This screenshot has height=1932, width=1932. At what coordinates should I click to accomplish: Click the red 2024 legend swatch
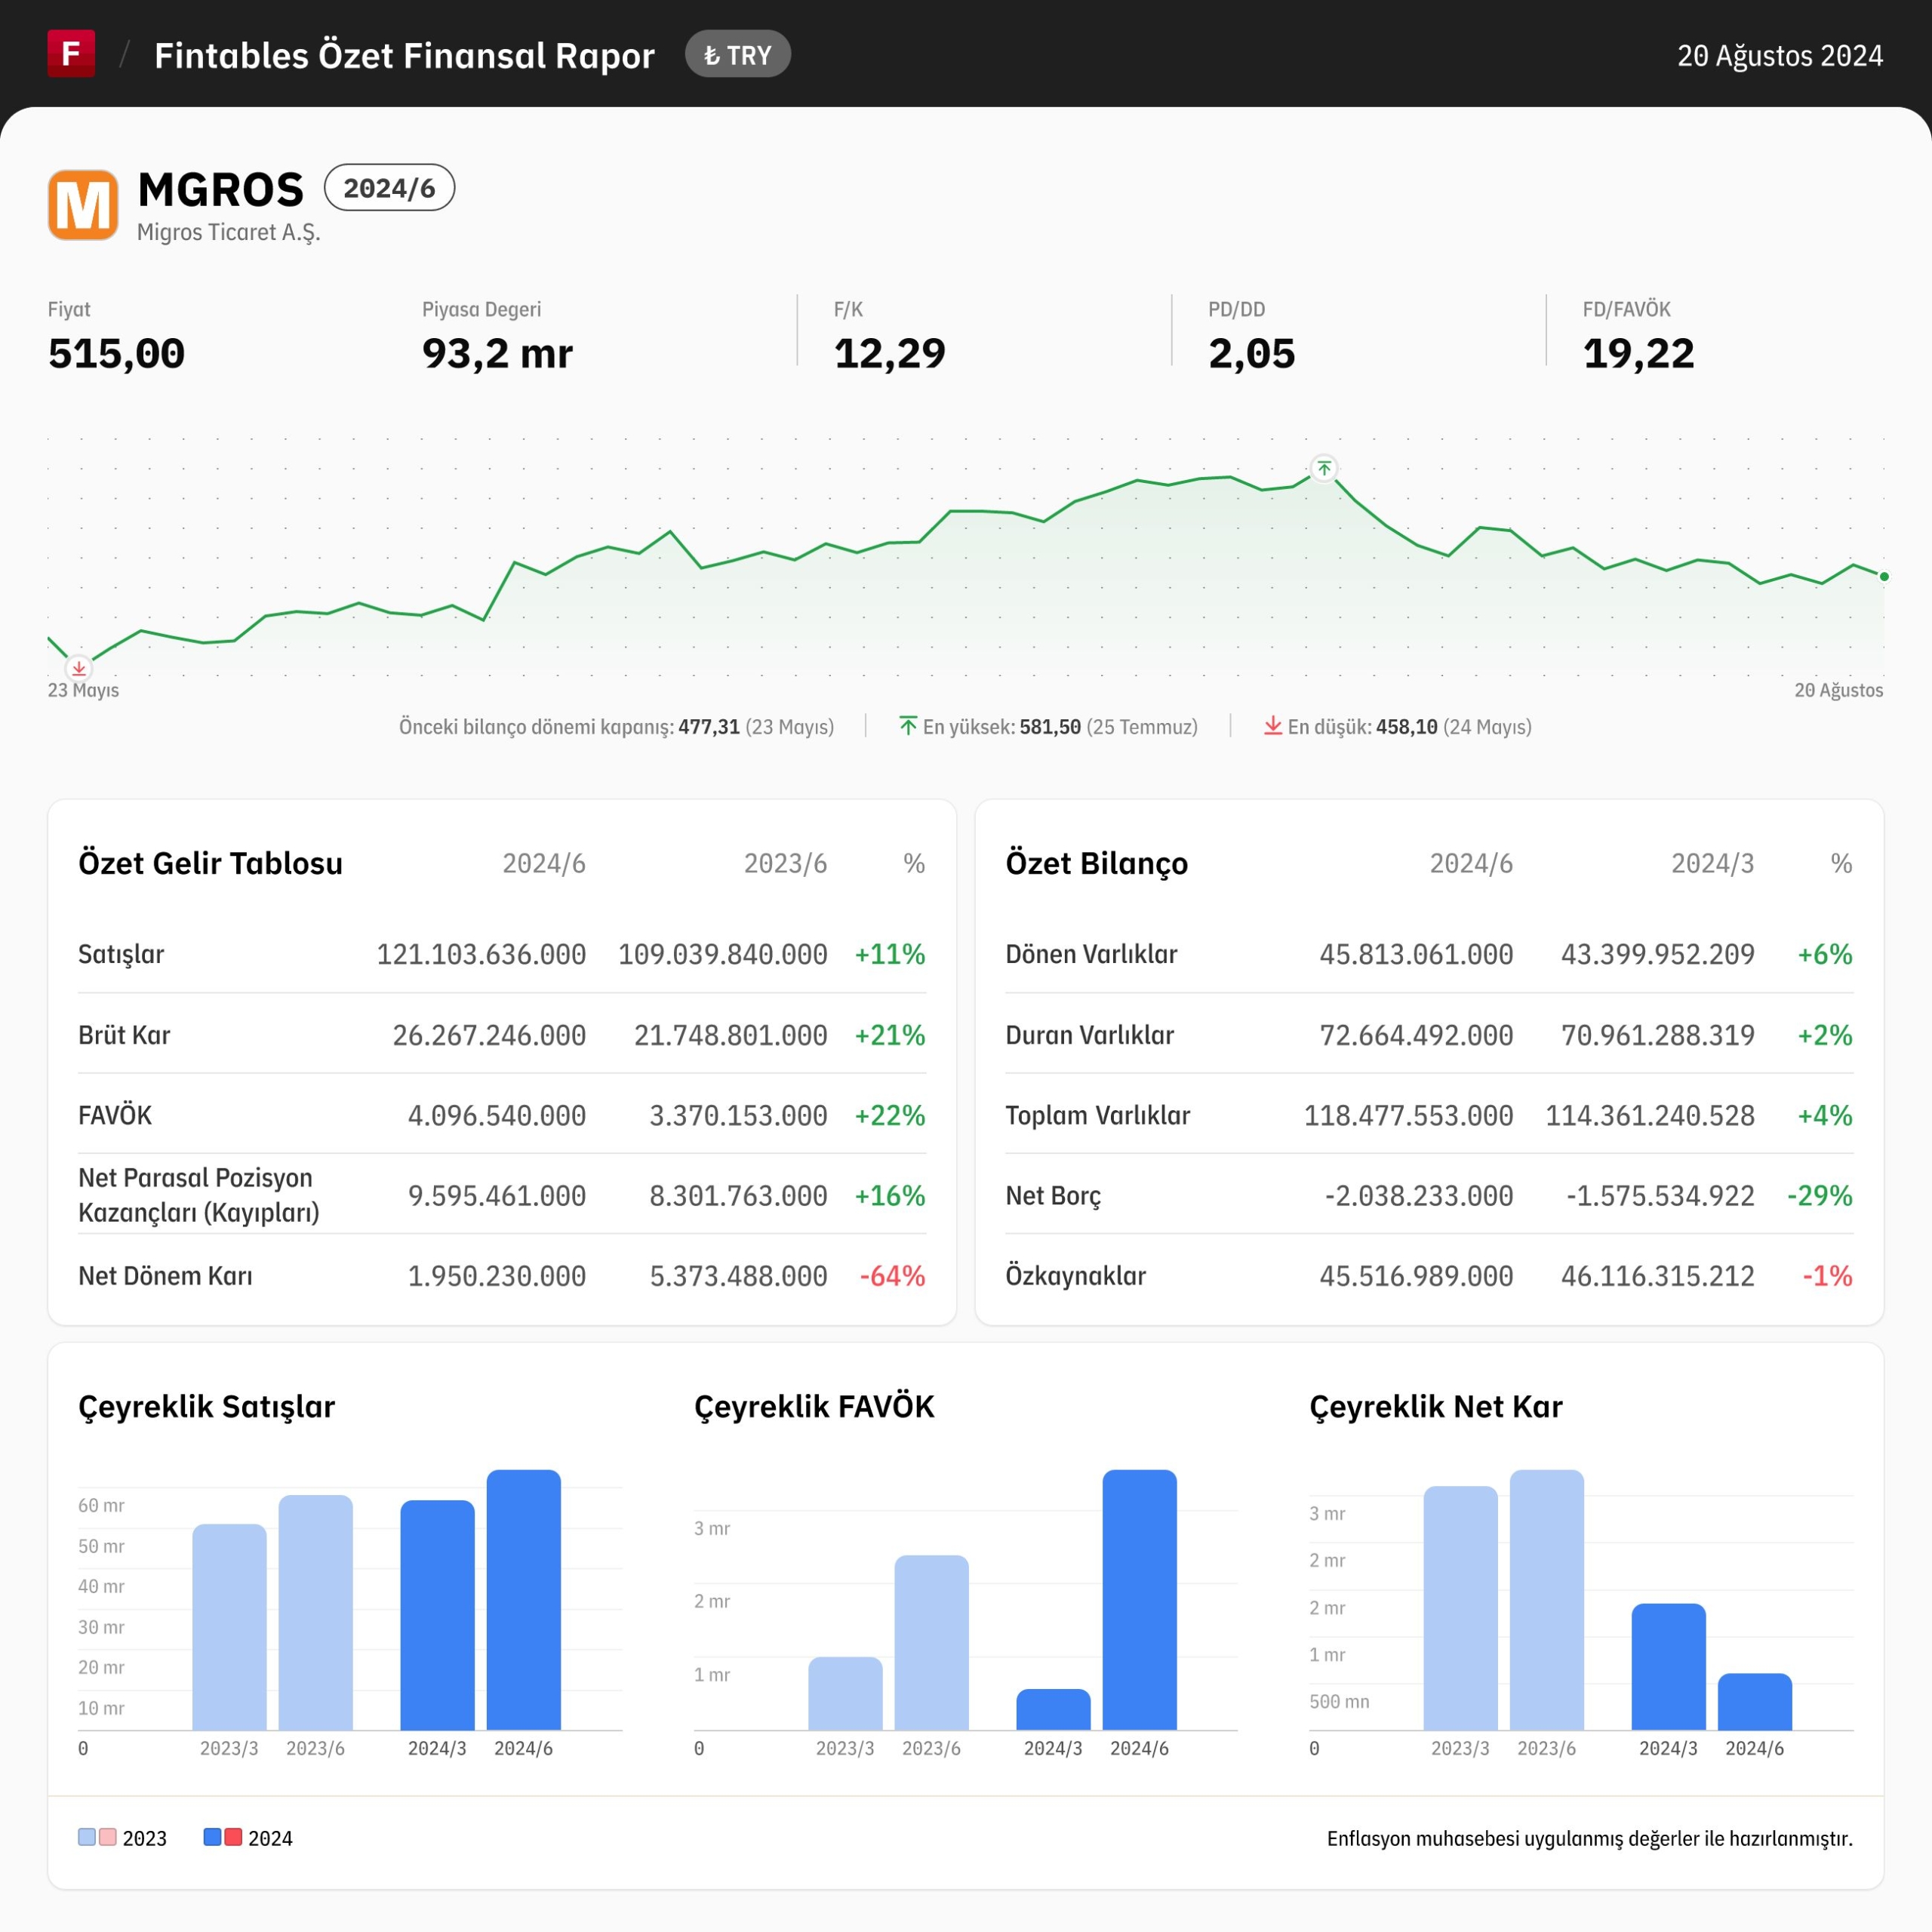[x=233, y=1837]
